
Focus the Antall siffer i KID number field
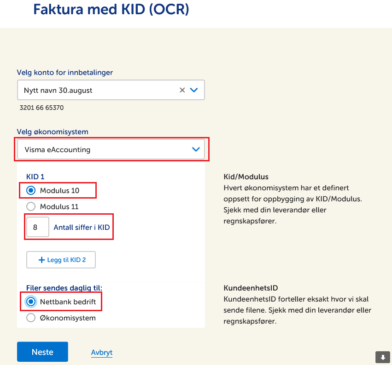38,227
